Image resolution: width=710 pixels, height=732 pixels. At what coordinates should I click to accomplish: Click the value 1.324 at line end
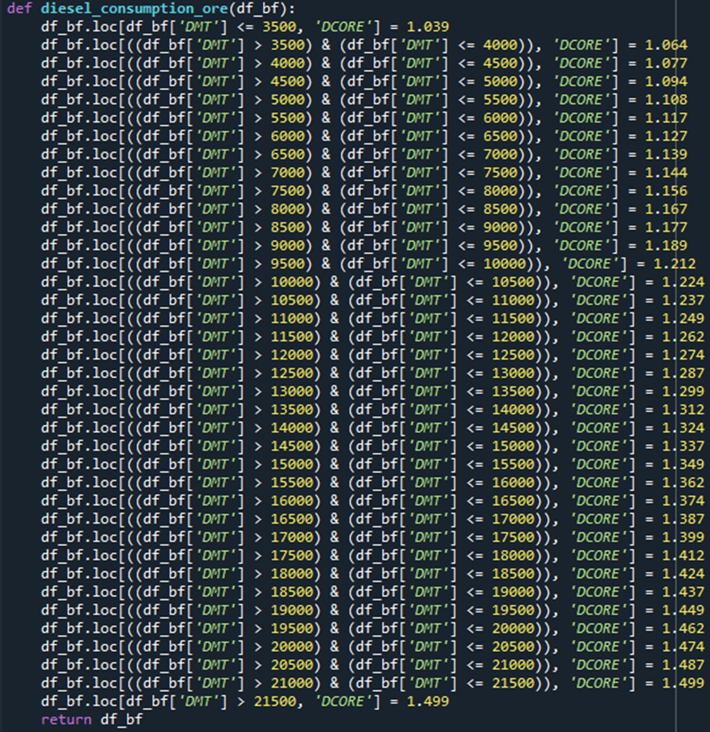(x=683, y=428)
